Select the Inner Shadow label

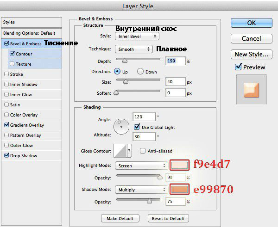24,85
